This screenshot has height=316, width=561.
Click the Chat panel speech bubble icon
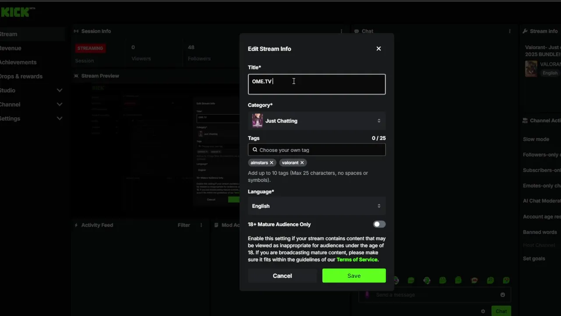[357, 31]
